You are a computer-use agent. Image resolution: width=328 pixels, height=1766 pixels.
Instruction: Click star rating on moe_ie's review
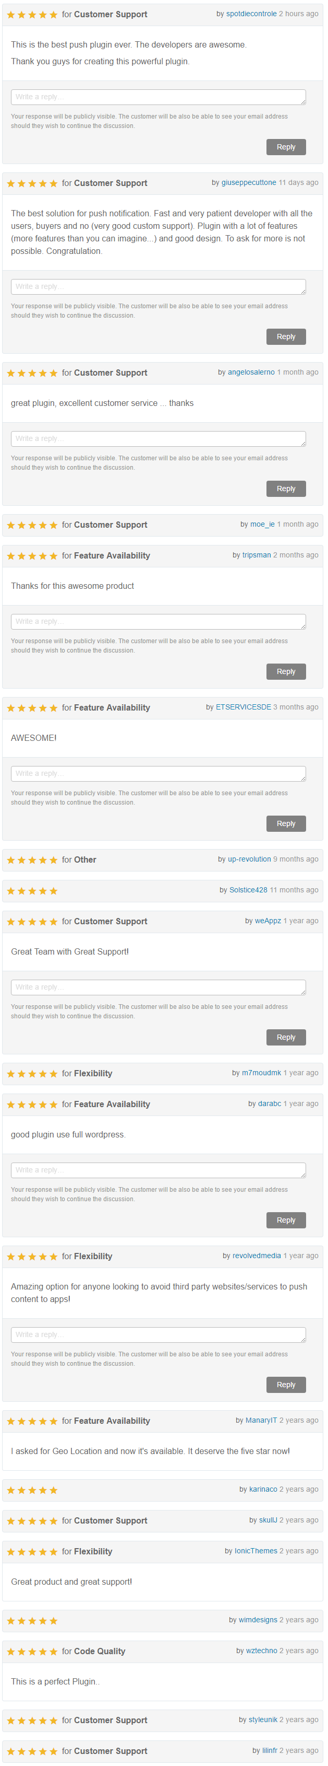(32, 525)
